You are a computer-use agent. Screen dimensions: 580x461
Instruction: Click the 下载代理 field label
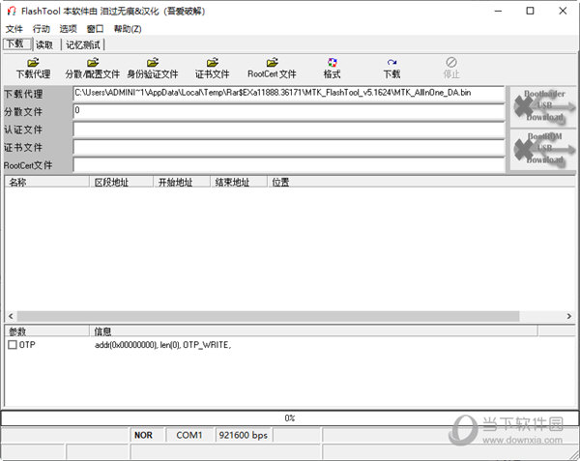(23, 94)
